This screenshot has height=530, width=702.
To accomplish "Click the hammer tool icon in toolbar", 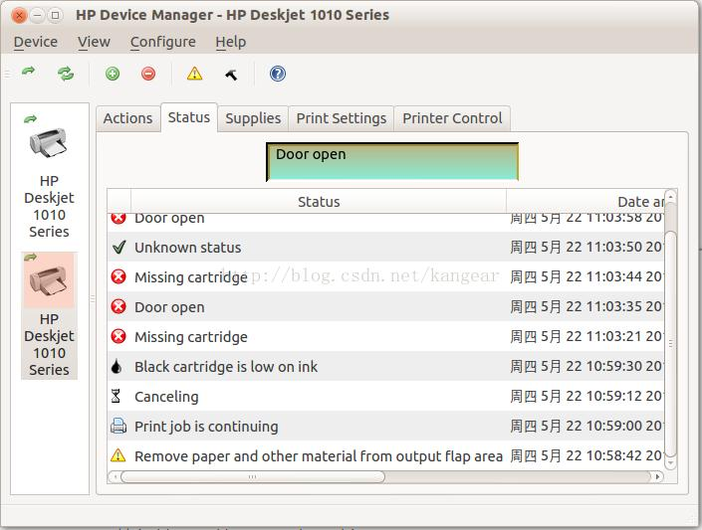I will coord(231,74).
